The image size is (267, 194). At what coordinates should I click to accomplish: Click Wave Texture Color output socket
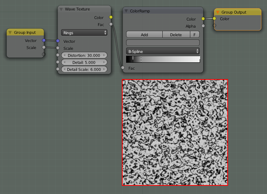click(111, 17)
